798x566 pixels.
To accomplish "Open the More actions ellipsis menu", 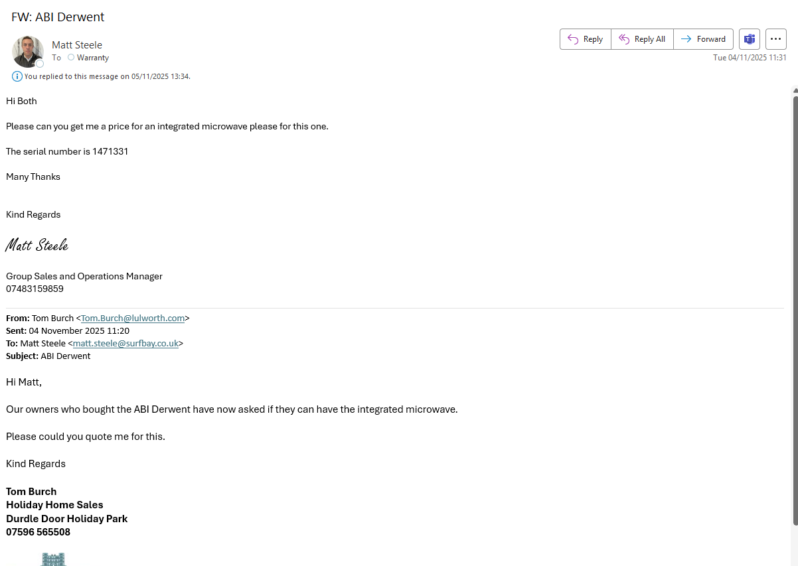I will 775,39.
